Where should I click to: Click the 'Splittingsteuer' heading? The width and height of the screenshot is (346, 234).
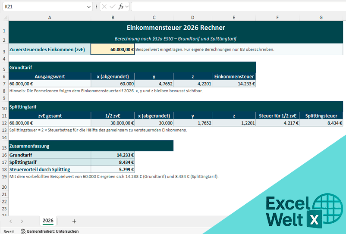click(321, 115)
